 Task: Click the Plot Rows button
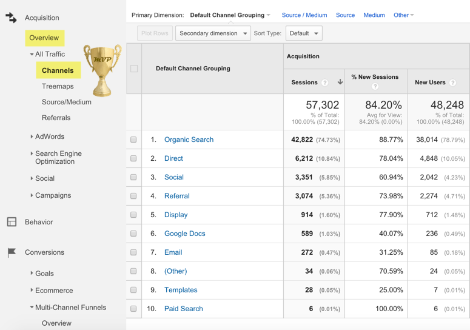click(155, 33)
